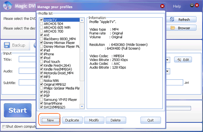Select the iPod profile entry
203x132 pixels.
pos(47,58)
